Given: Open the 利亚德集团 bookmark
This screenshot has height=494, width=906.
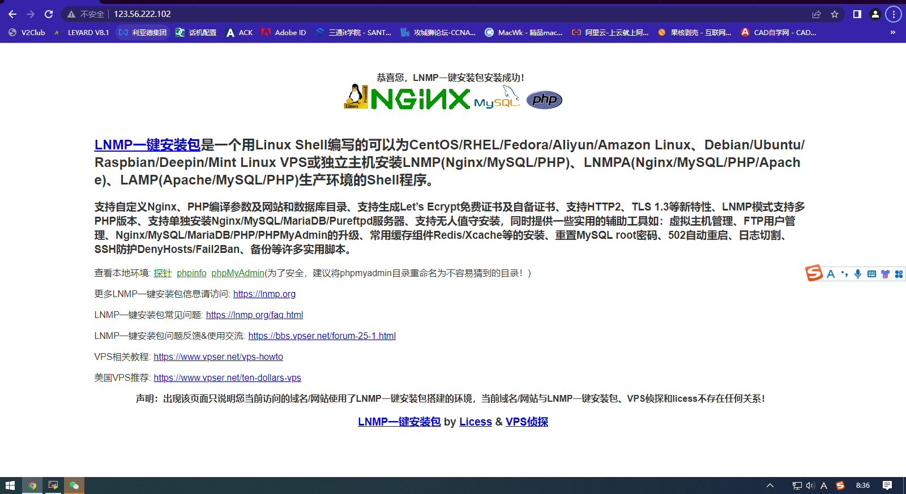Looking at the screenshot, I should coord(143,32).
